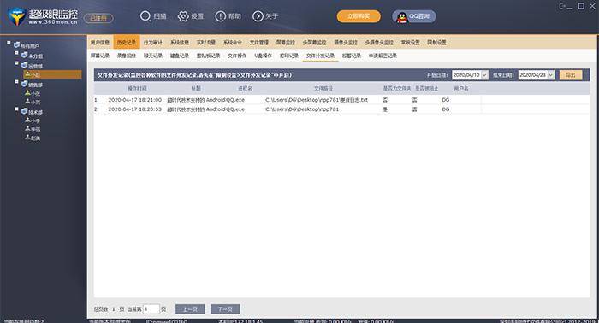599x323 pixels.
Task: Click the orange 立即购买 button
Action: 359,16
